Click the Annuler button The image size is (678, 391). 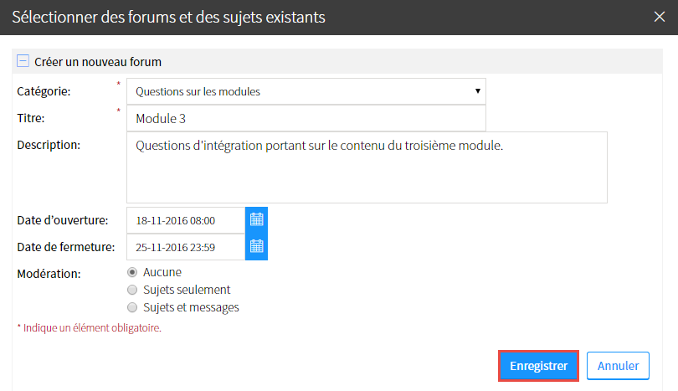(618, 366)
